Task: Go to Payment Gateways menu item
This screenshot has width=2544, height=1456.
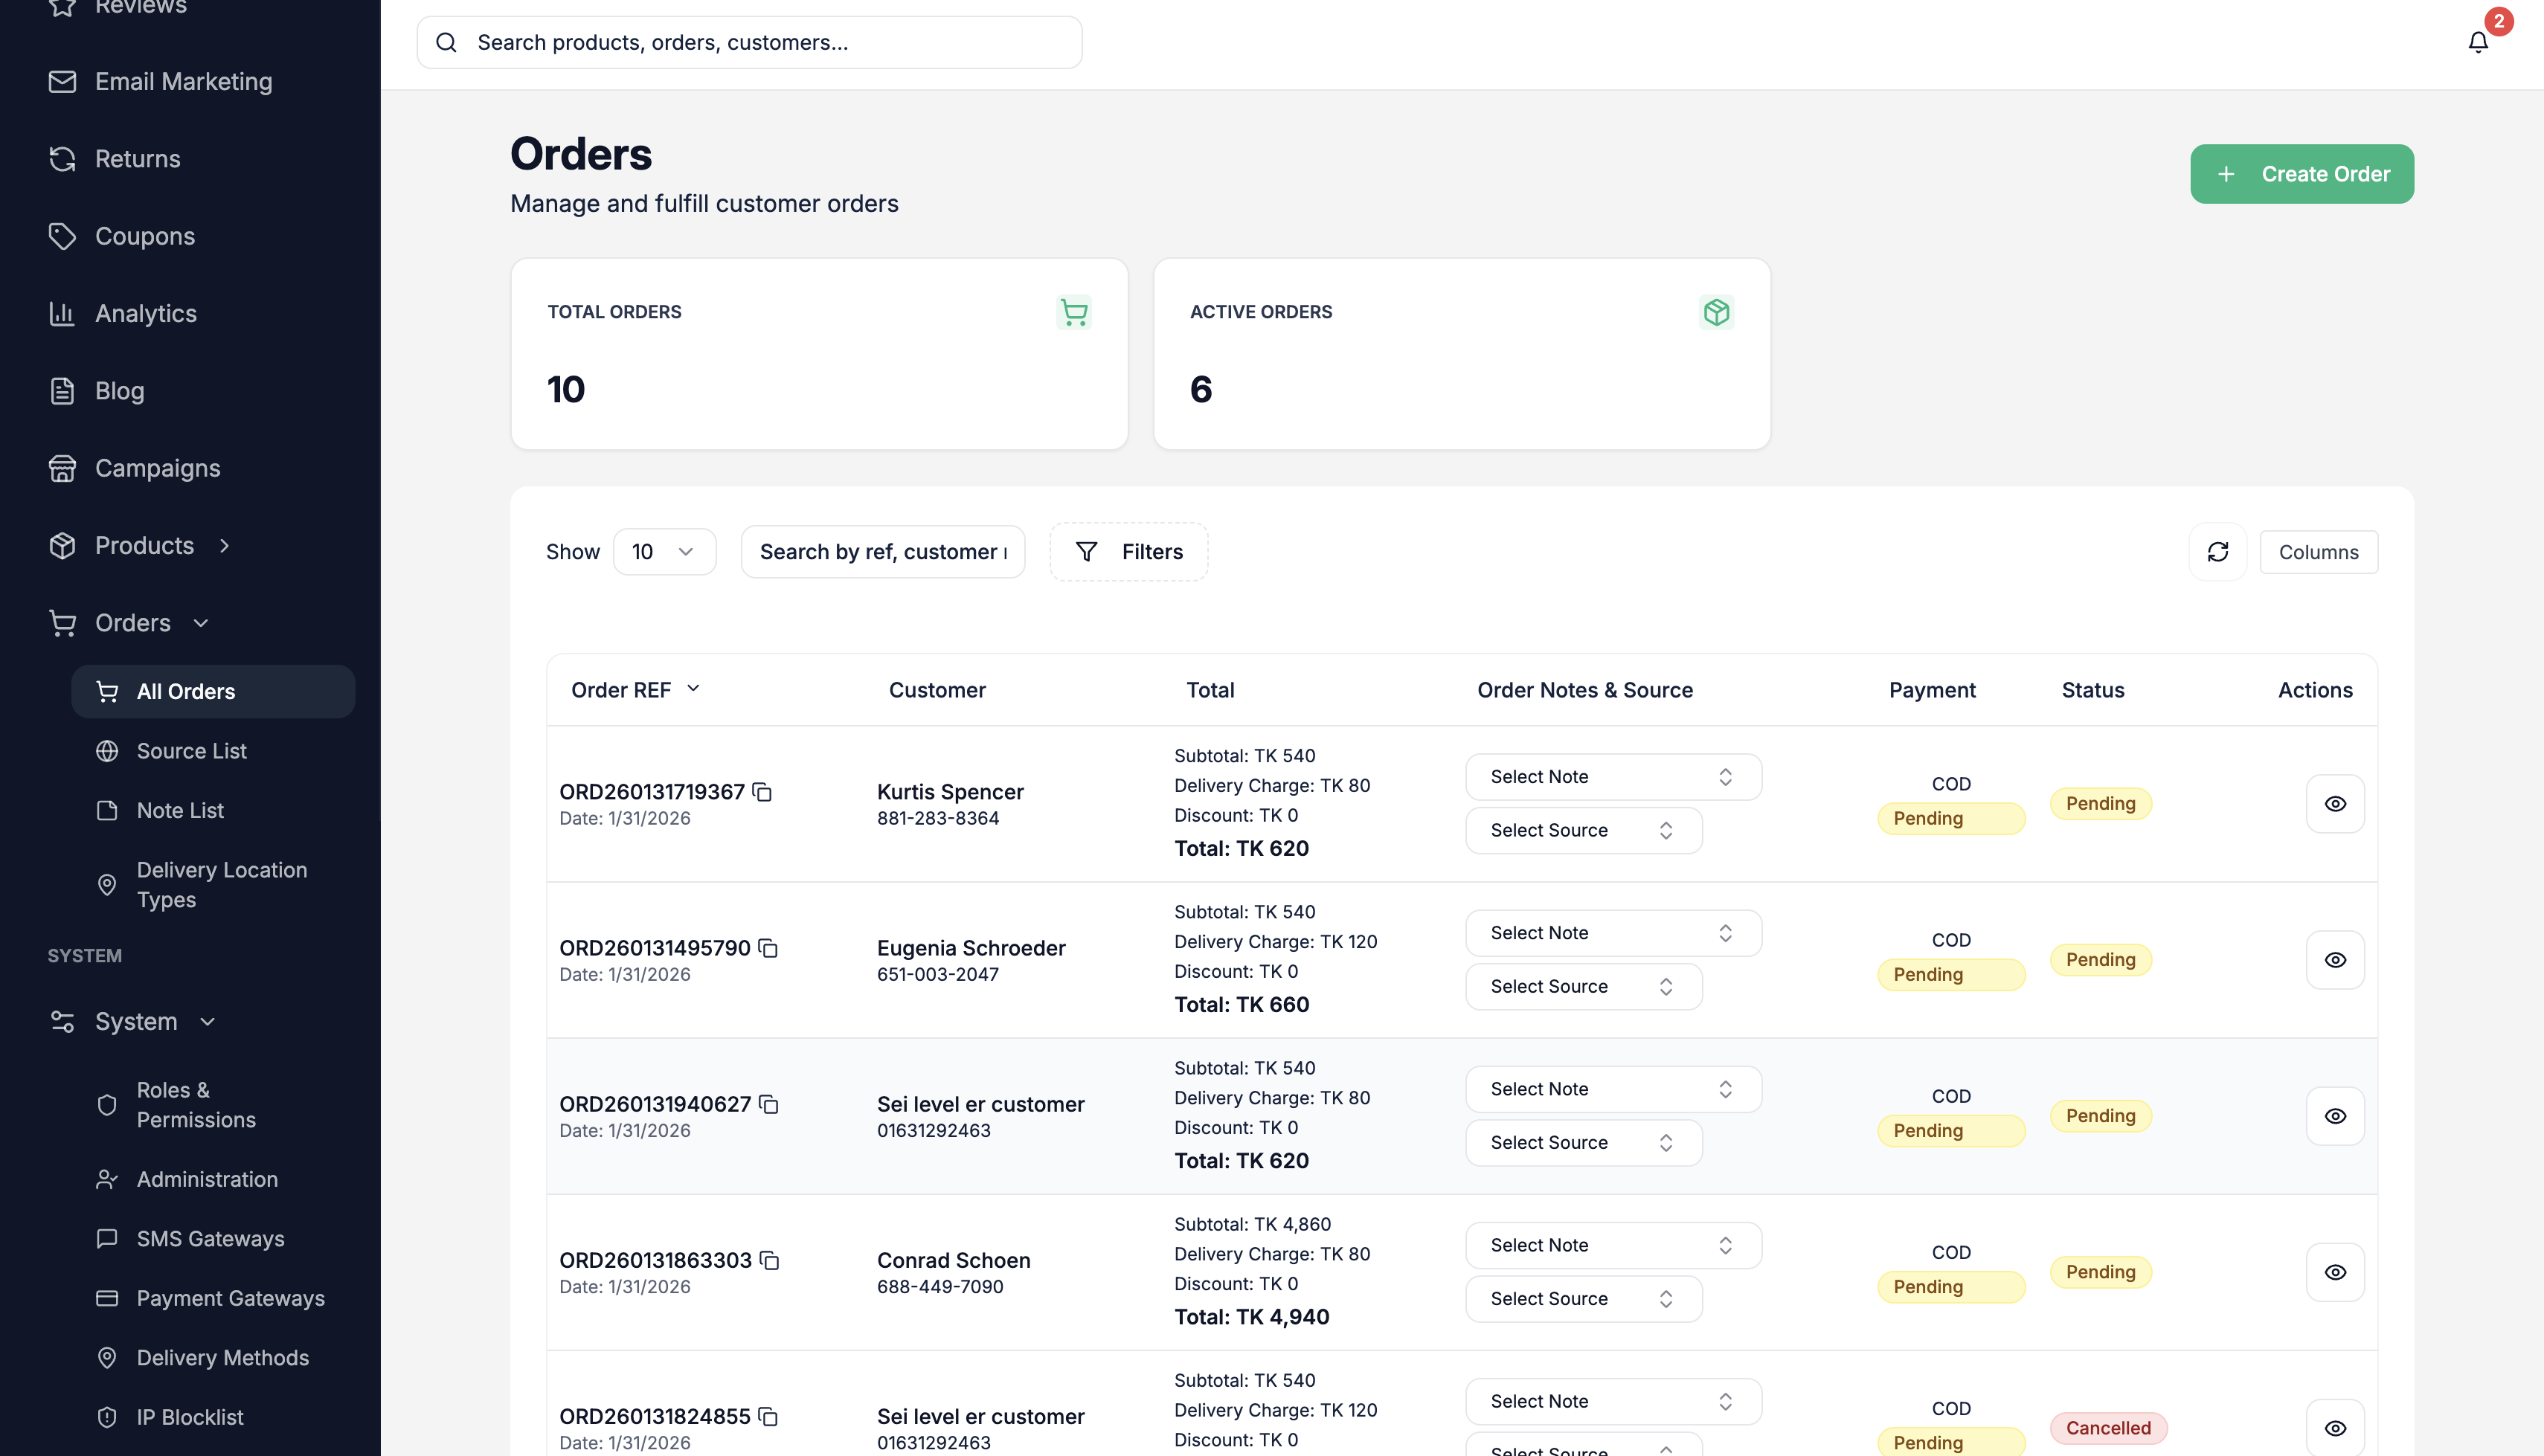Action: point(230,1298)
